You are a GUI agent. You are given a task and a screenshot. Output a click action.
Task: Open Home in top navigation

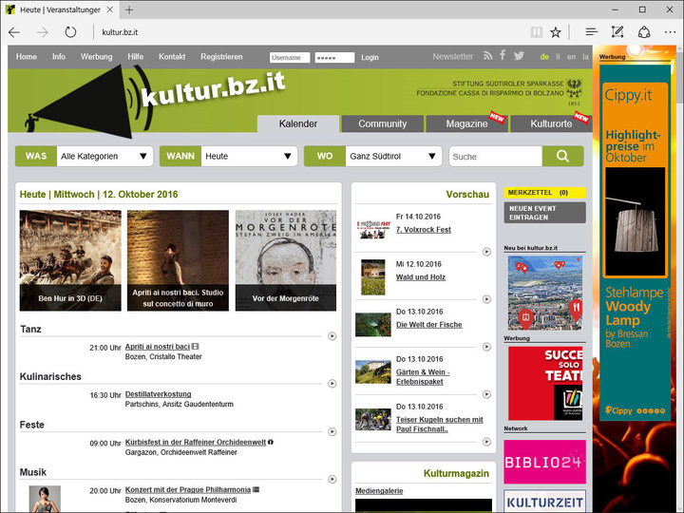point(27,57)
